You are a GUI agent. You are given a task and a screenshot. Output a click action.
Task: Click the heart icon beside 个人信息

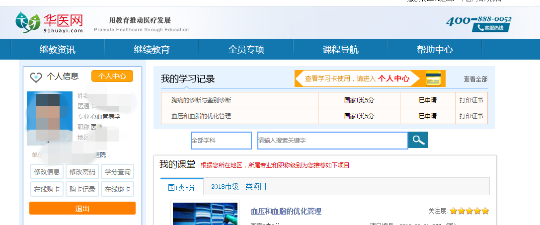36,77
